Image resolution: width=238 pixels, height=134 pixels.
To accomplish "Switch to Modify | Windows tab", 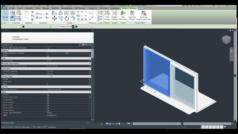I will click(129, 8).
